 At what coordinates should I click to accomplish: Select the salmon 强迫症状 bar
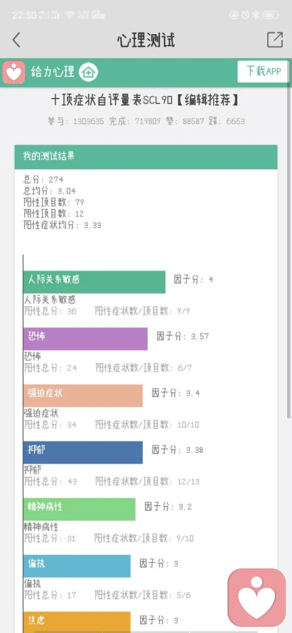(83, 396)
